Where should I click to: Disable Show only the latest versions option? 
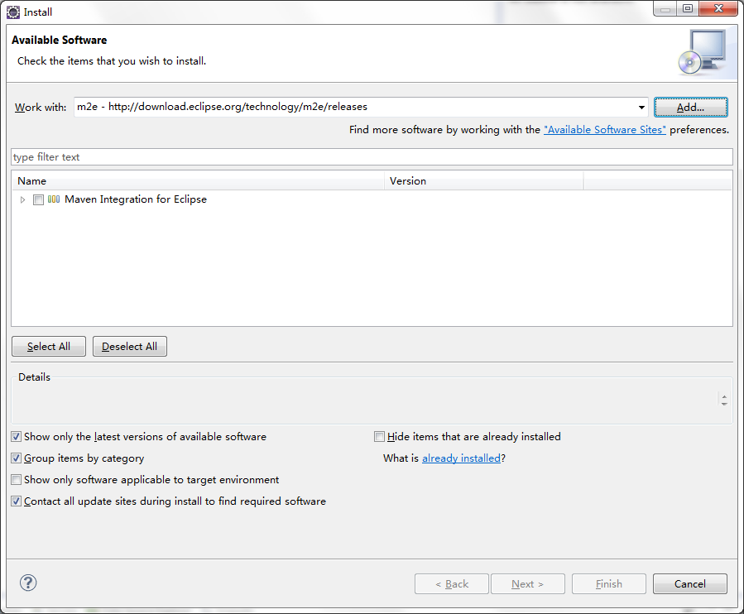point(17,437)
